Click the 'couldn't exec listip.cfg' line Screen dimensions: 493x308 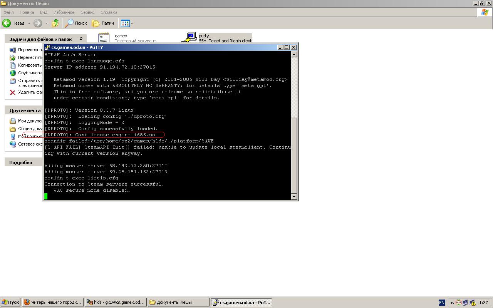[x=81, y=178]
